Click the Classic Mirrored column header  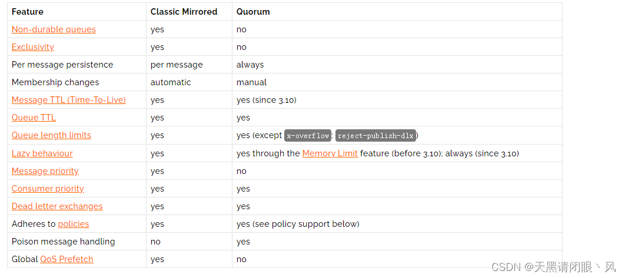[184, 12]
